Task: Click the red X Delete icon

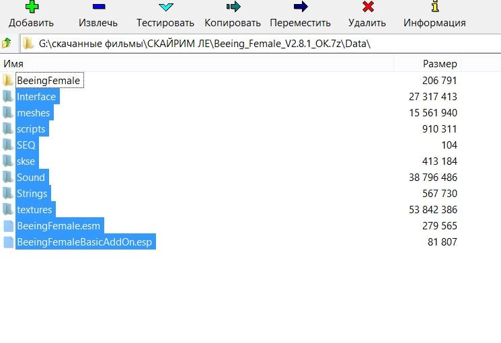Action: point(367,7)
